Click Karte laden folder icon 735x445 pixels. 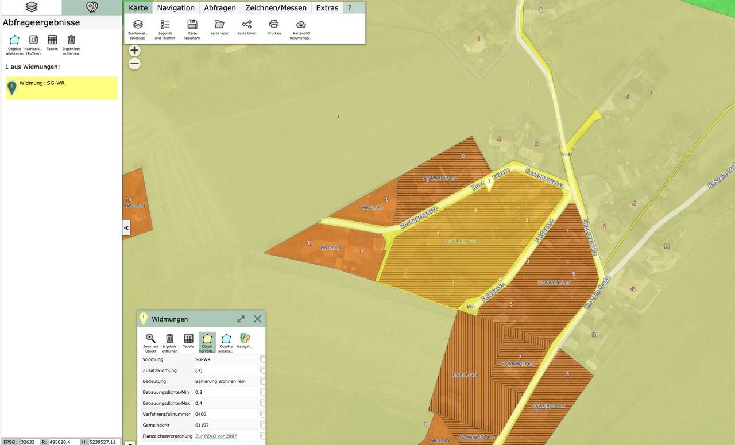[219, 25]
